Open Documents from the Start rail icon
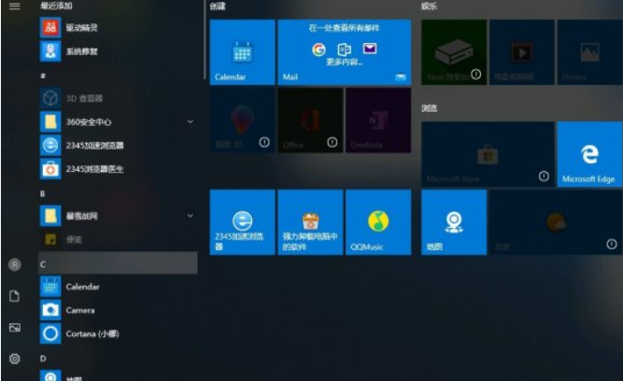The width and height of the screenshot is (623, 381). click(x=15, y=296)
